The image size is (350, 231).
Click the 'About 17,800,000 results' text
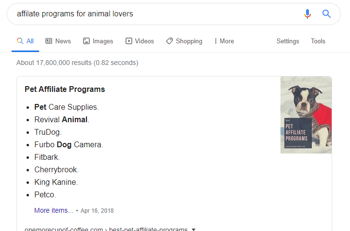tap(77, 63)
